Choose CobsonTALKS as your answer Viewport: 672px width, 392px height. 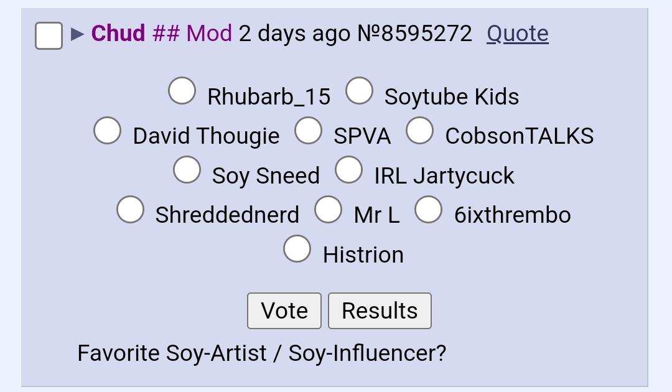coord(419,131)
